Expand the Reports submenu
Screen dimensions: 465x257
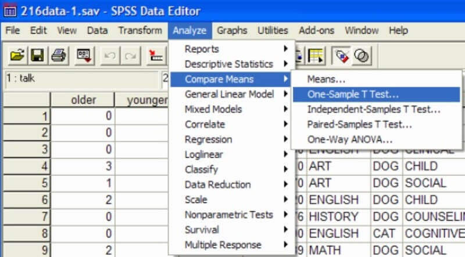click(x=232, y=49)
